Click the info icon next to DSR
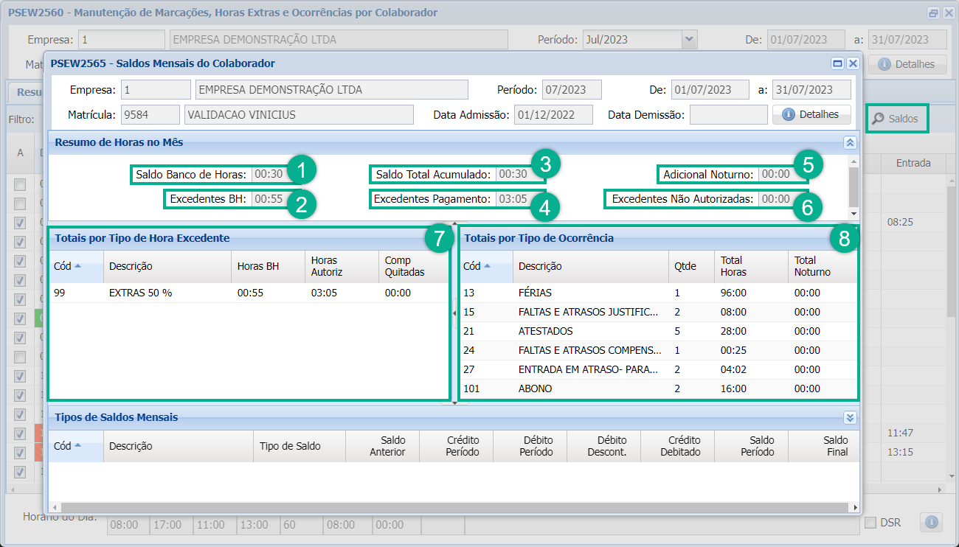 coord(931,522)
